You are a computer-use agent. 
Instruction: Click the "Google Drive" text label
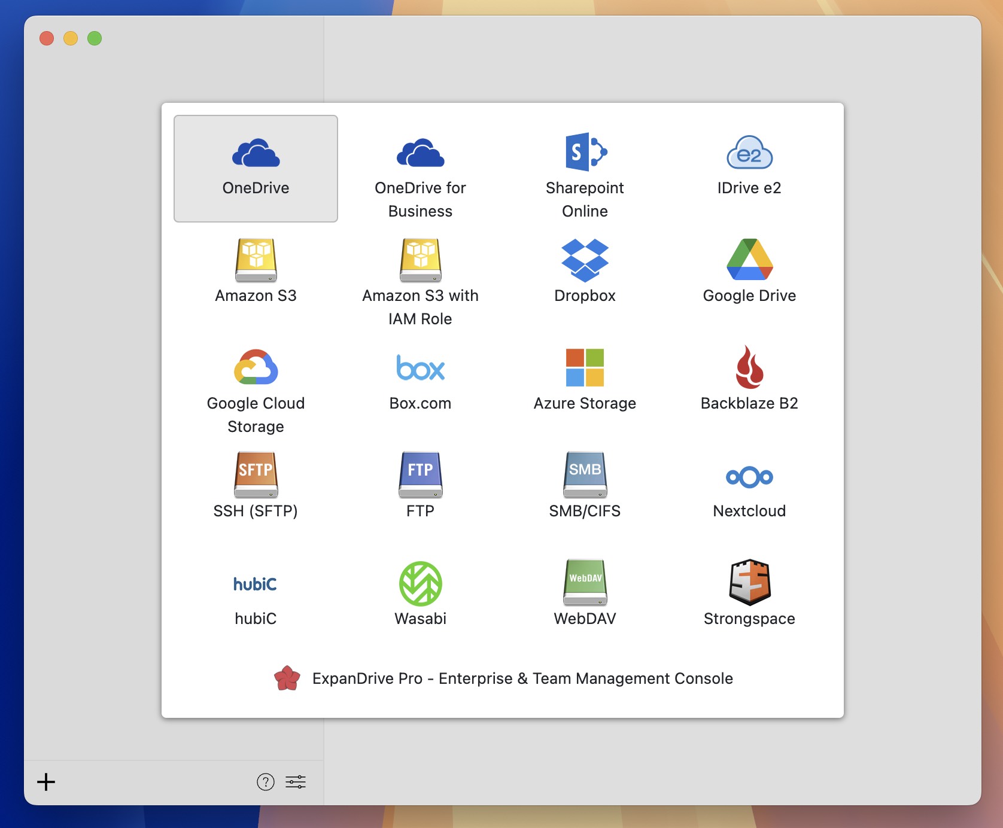[x=749, y=296]
